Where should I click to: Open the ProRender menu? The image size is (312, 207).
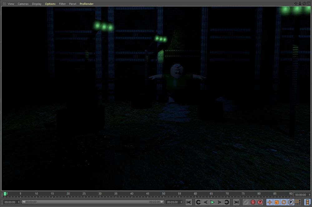86,4
